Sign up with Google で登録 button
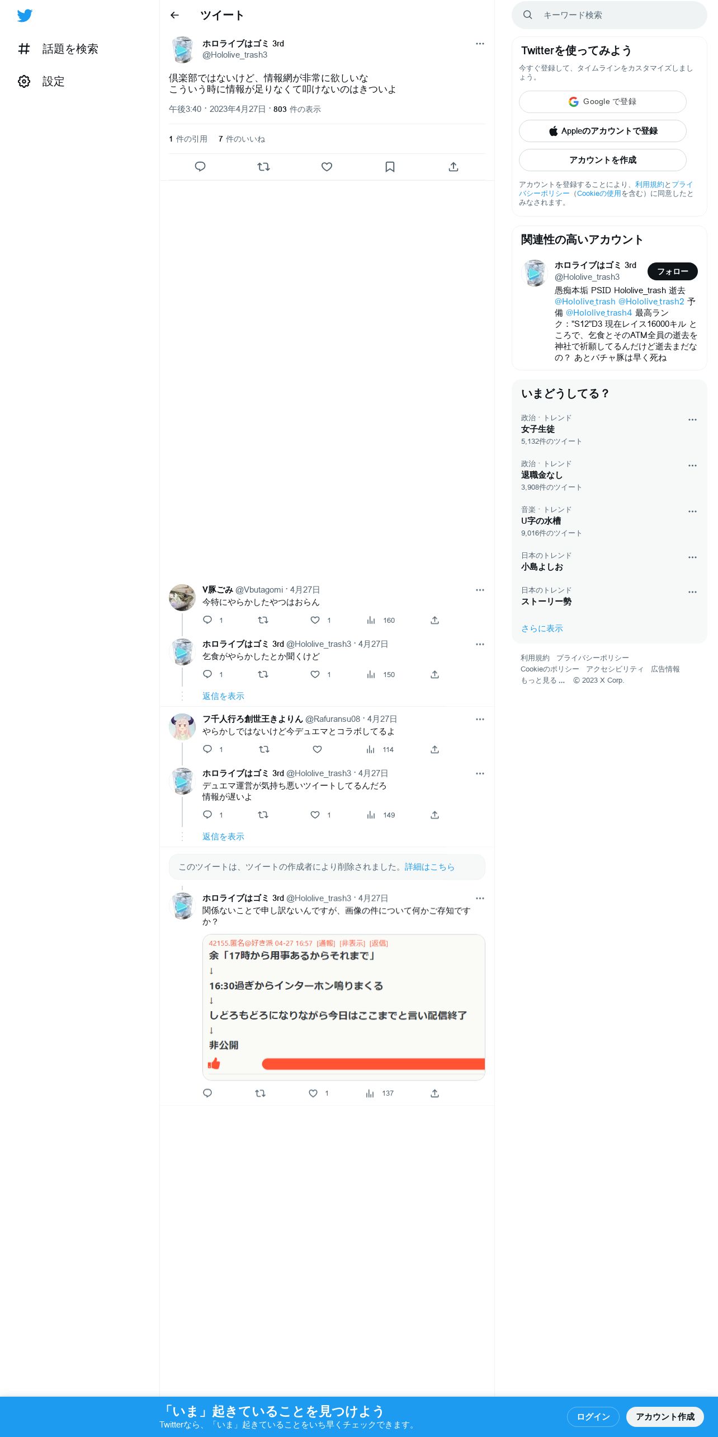 [603, 102]
